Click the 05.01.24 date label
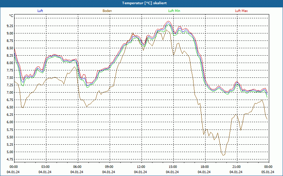 click(268, 172)
